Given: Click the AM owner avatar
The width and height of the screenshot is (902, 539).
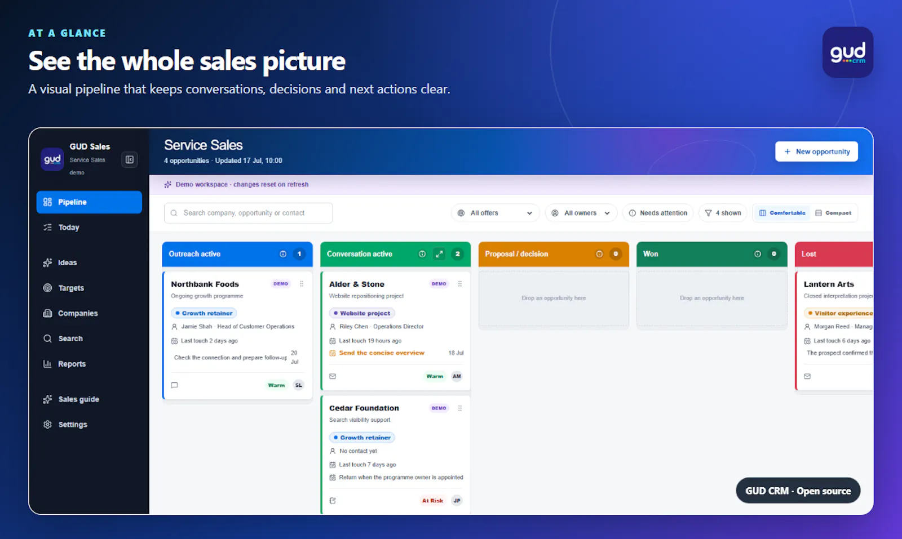Looking at the screenshot, I should point(457,376).
